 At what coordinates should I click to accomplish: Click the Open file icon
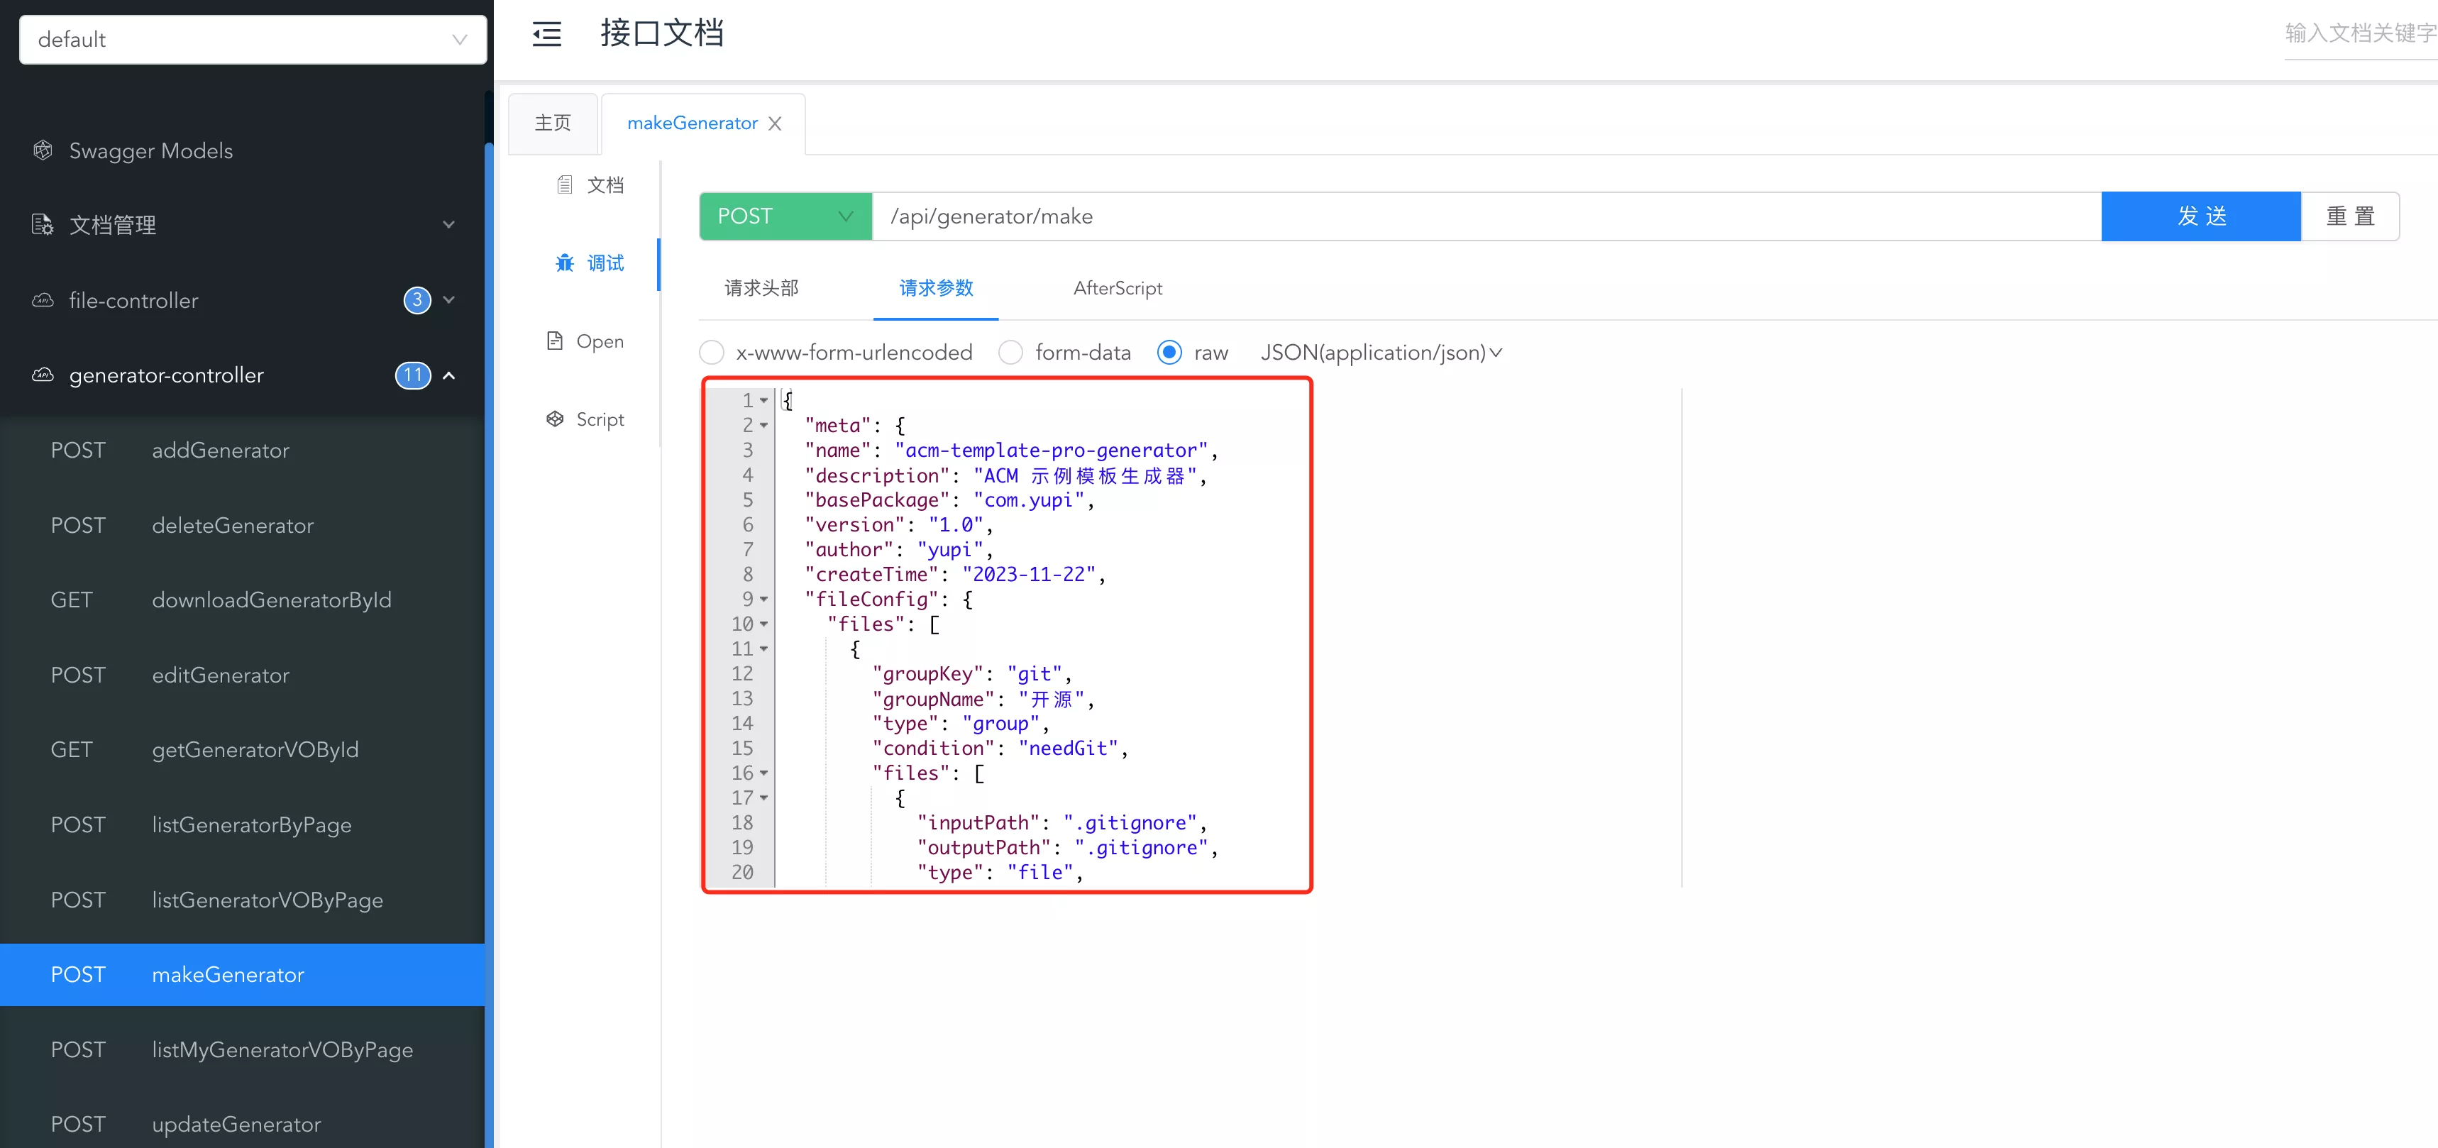click(555, 341)
